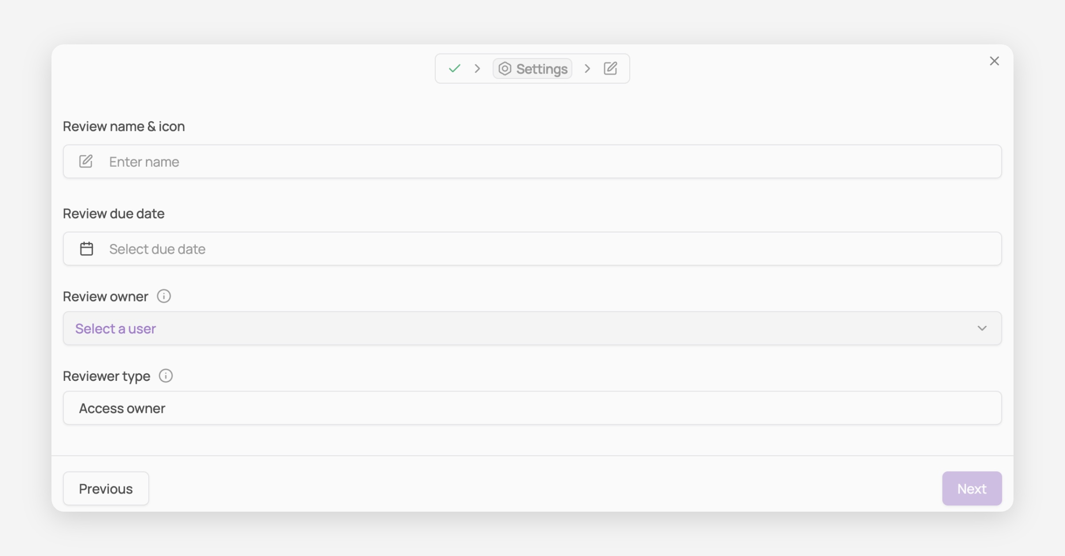
Task: Click the calendar icon for due date
Action: point(87,249)
